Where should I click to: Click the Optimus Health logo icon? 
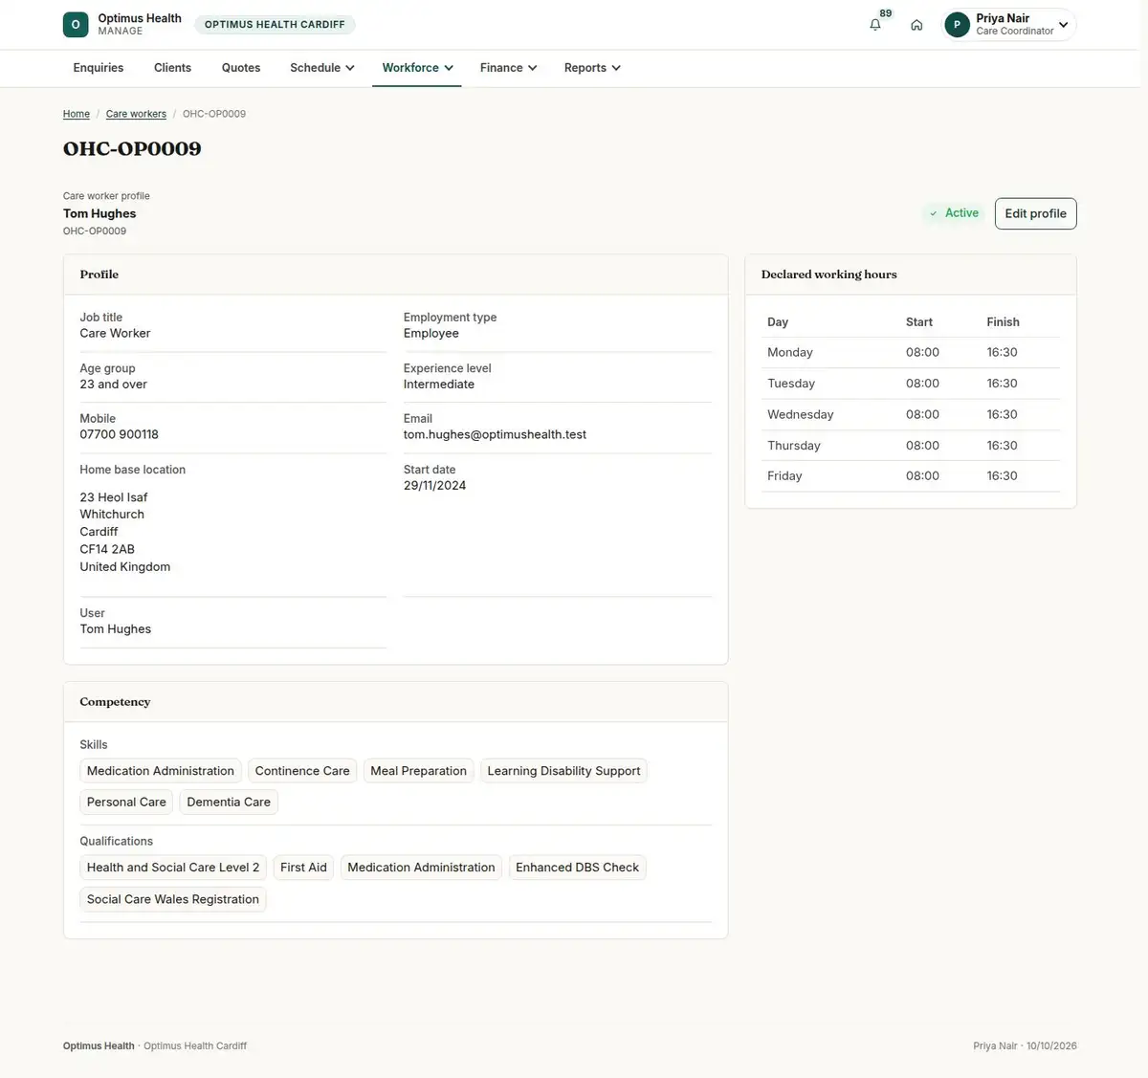pos(76,25)
